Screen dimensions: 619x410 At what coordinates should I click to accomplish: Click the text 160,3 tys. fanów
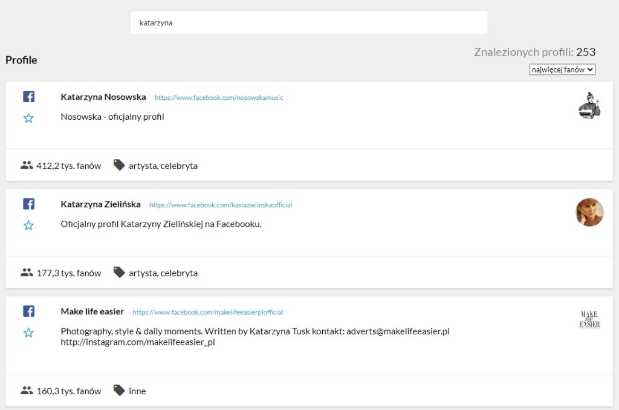click(69, 391)
